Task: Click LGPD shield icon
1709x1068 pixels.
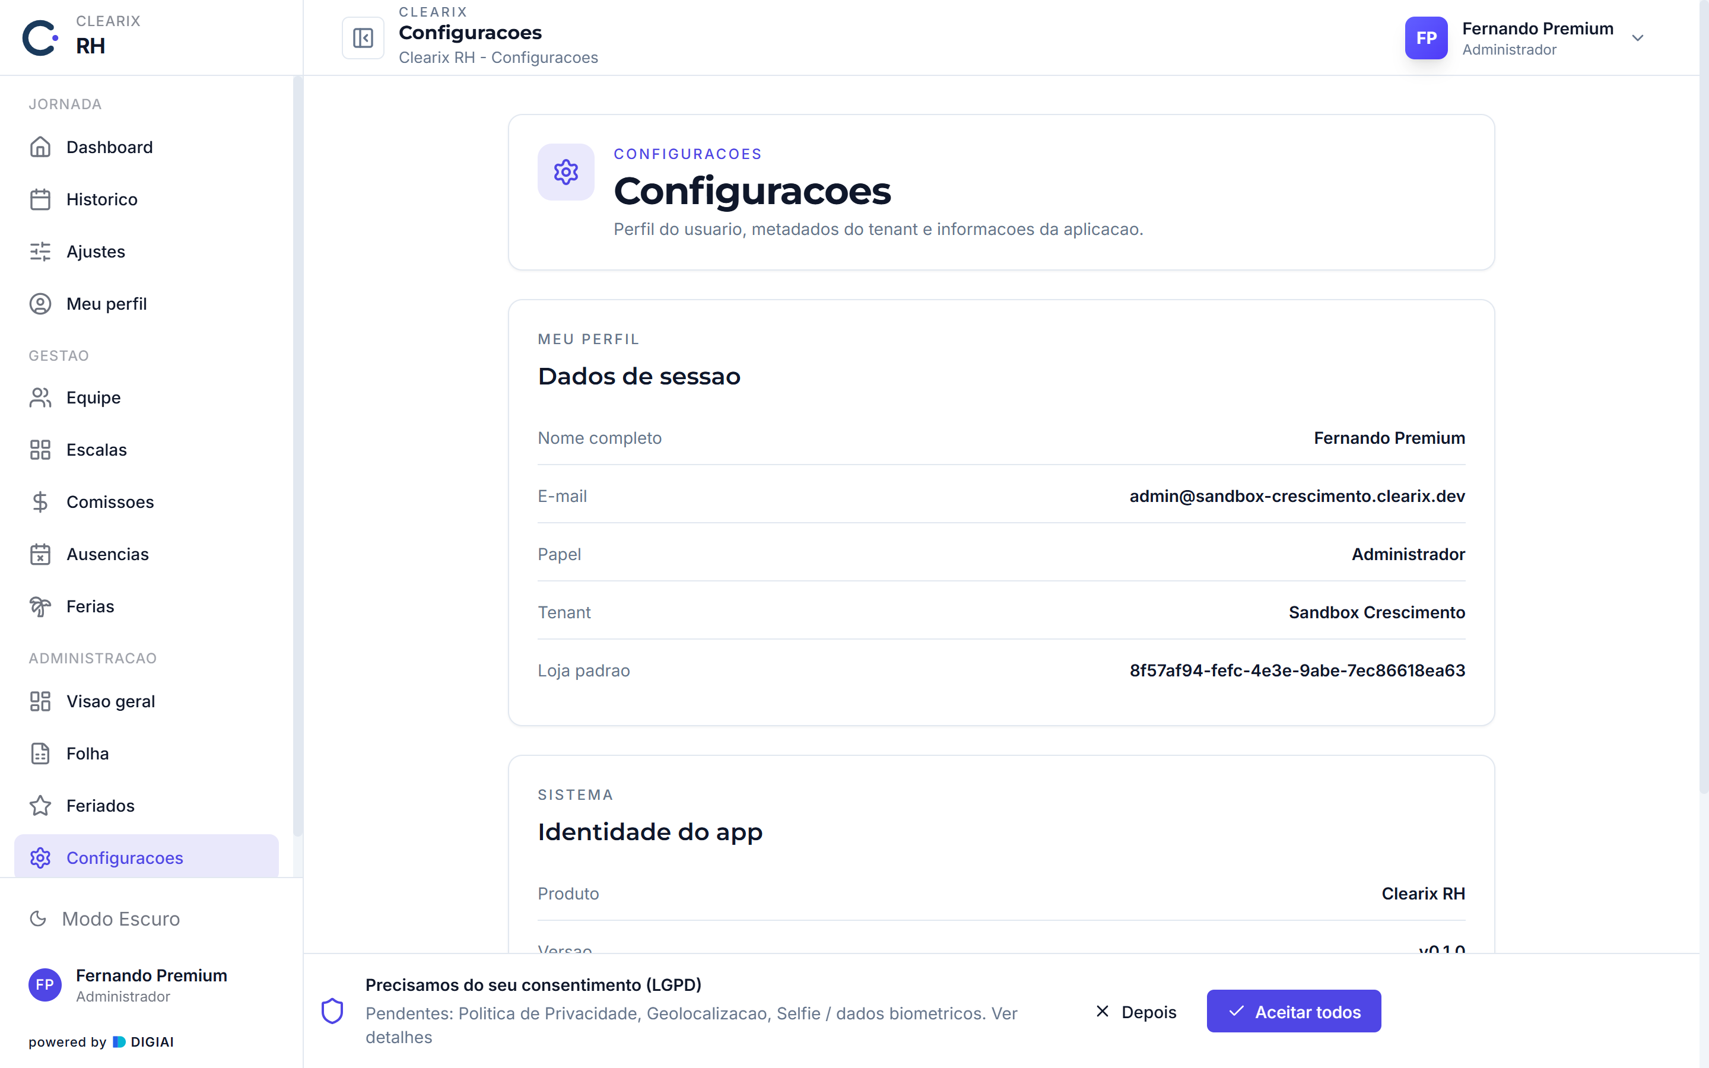Action: click(333, 1011)
